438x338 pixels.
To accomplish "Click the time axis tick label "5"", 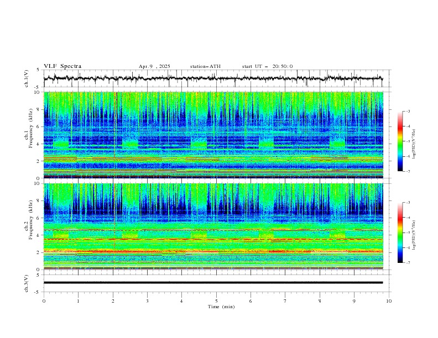I will [216, 301].
